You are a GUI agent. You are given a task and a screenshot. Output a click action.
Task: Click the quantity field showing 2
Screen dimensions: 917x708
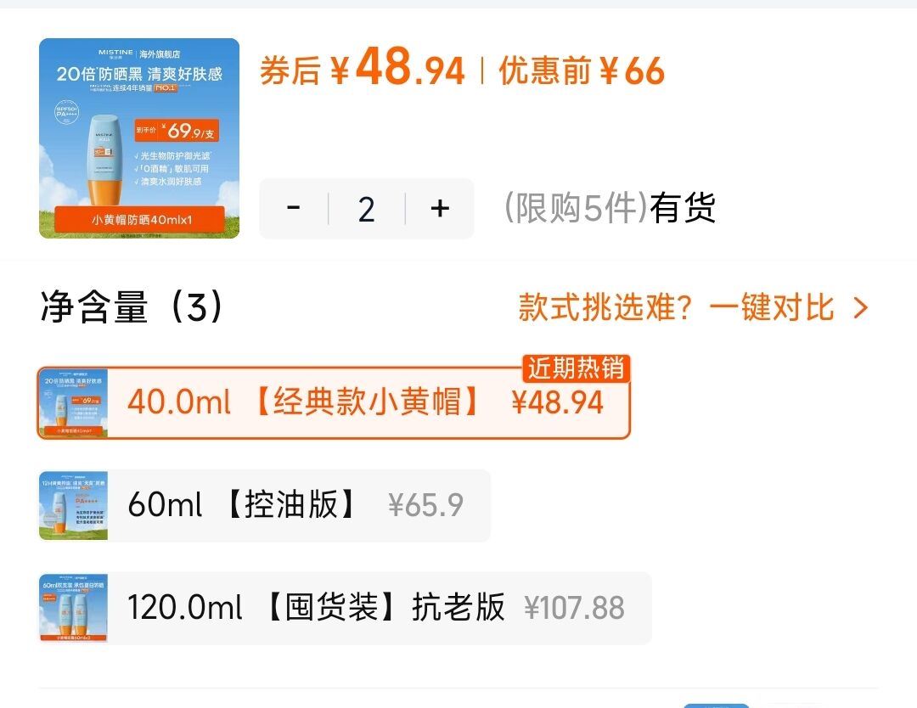click(367, 209)
